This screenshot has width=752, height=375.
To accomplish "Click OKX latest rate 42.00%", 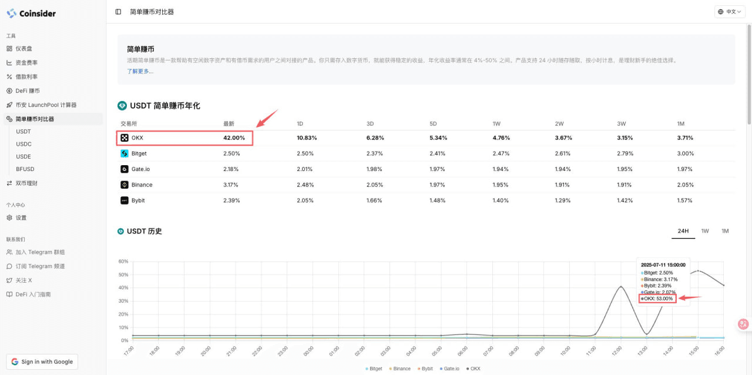I will [234, 138].
